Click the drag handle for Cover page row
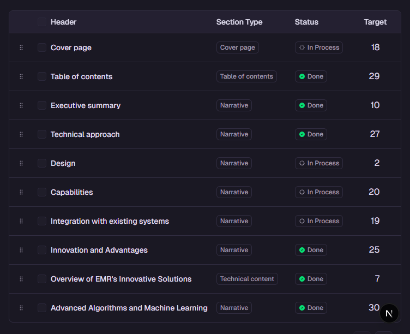Viewport: 410px width, 334px height. tap(21, 47)
